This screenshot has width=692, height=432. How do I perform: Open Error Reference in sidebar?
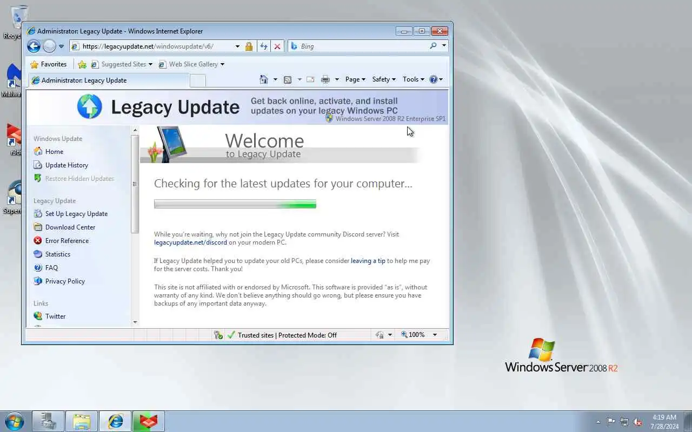(x=67, y=241)
